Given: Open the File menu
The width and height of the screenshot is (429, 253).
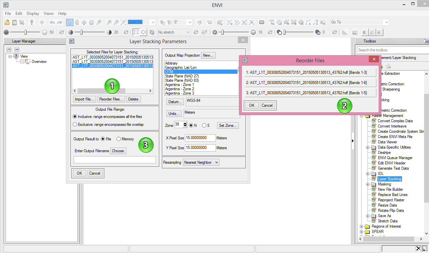Looking at the screenshot, I should click(x=8, y=14).
